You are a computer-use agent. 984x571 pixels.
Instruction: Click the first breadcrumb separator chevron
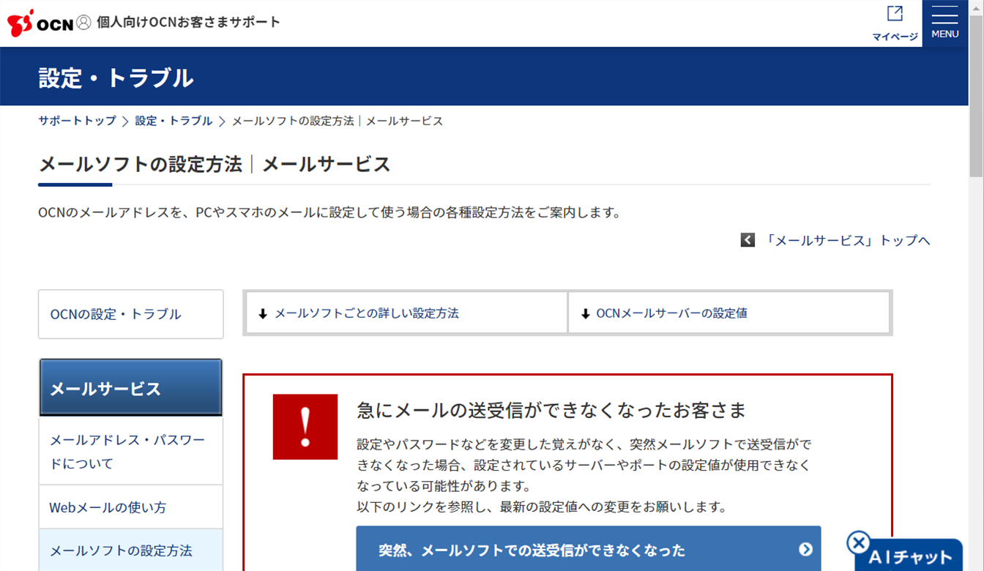(126, 121)
